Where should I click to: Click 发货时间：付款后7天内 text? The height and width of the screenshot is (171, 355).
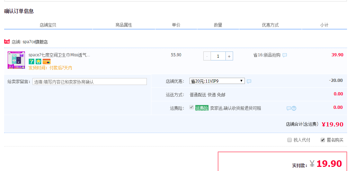[x=50, y=68]
